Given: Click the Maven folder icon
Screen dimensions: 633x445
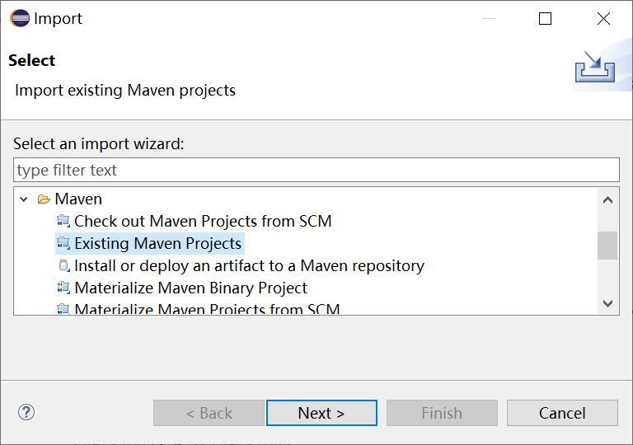Looking at the screenshot, I should 45,199.
